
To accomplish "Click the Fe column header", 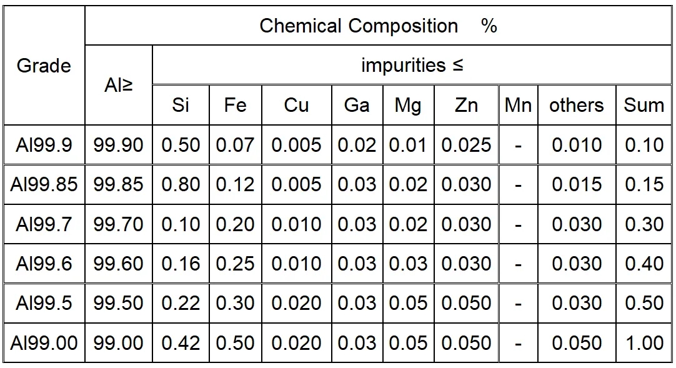I will [235, 105].
